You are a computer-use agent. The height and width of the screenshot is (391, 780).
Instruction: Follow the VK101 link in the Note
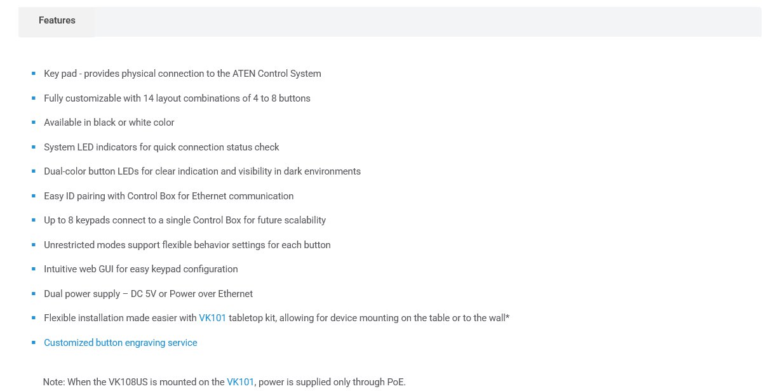(x=240, y=382)
